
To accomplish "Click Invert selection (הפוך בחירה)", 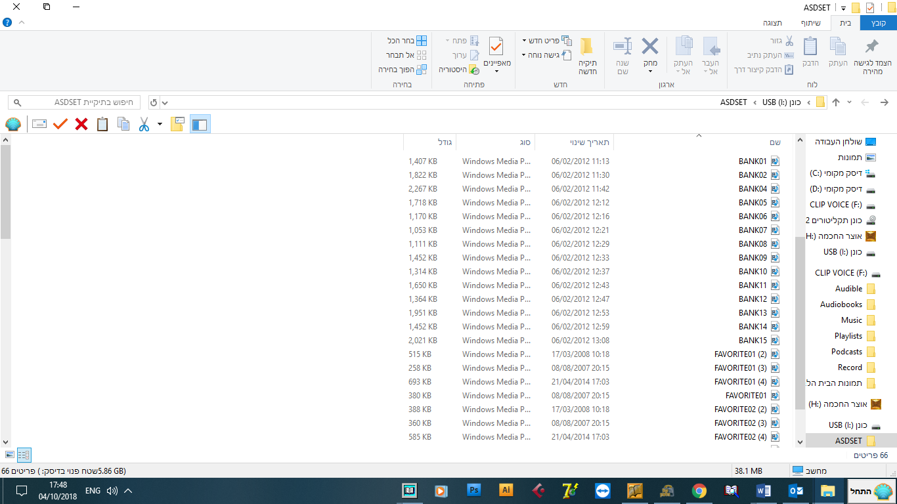I will tap(403, 70).
